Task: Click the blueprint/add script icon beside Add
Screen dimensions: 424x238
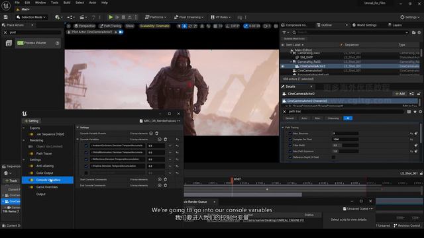Action: (x=411, y=94)
